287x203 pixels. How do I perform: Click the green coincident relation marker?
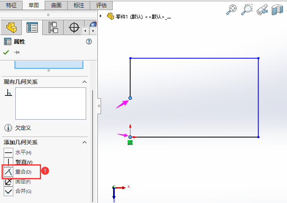pos(130,143)
